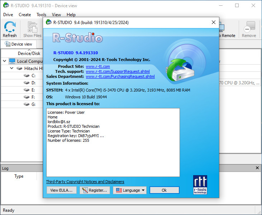Select the C: partition drive icon
Viewport: 262px width, 215px height.
click(x=27, y=76)
